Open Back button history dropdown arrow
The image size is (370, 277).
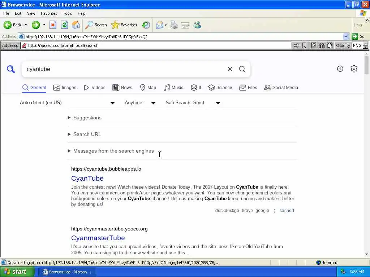(26, 25)
